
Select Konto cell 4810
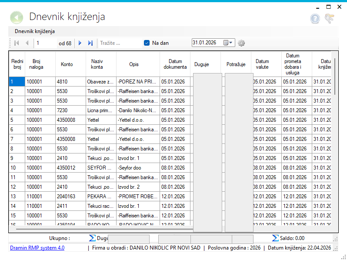(70, 82)
